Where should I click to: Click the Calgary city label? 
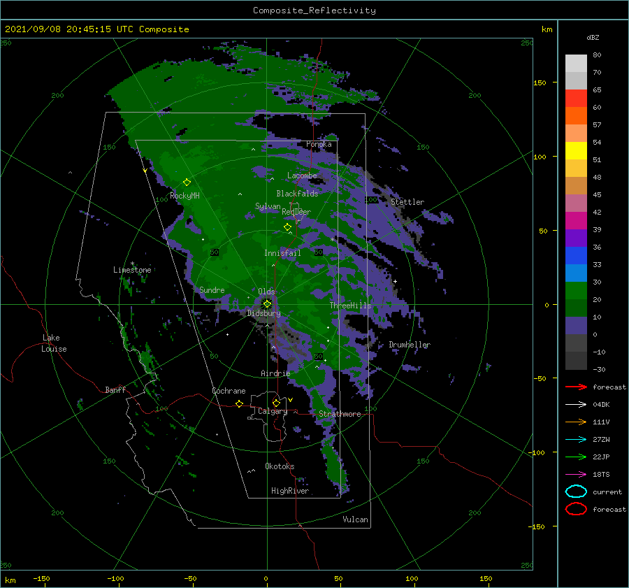(x=273, y=411)
